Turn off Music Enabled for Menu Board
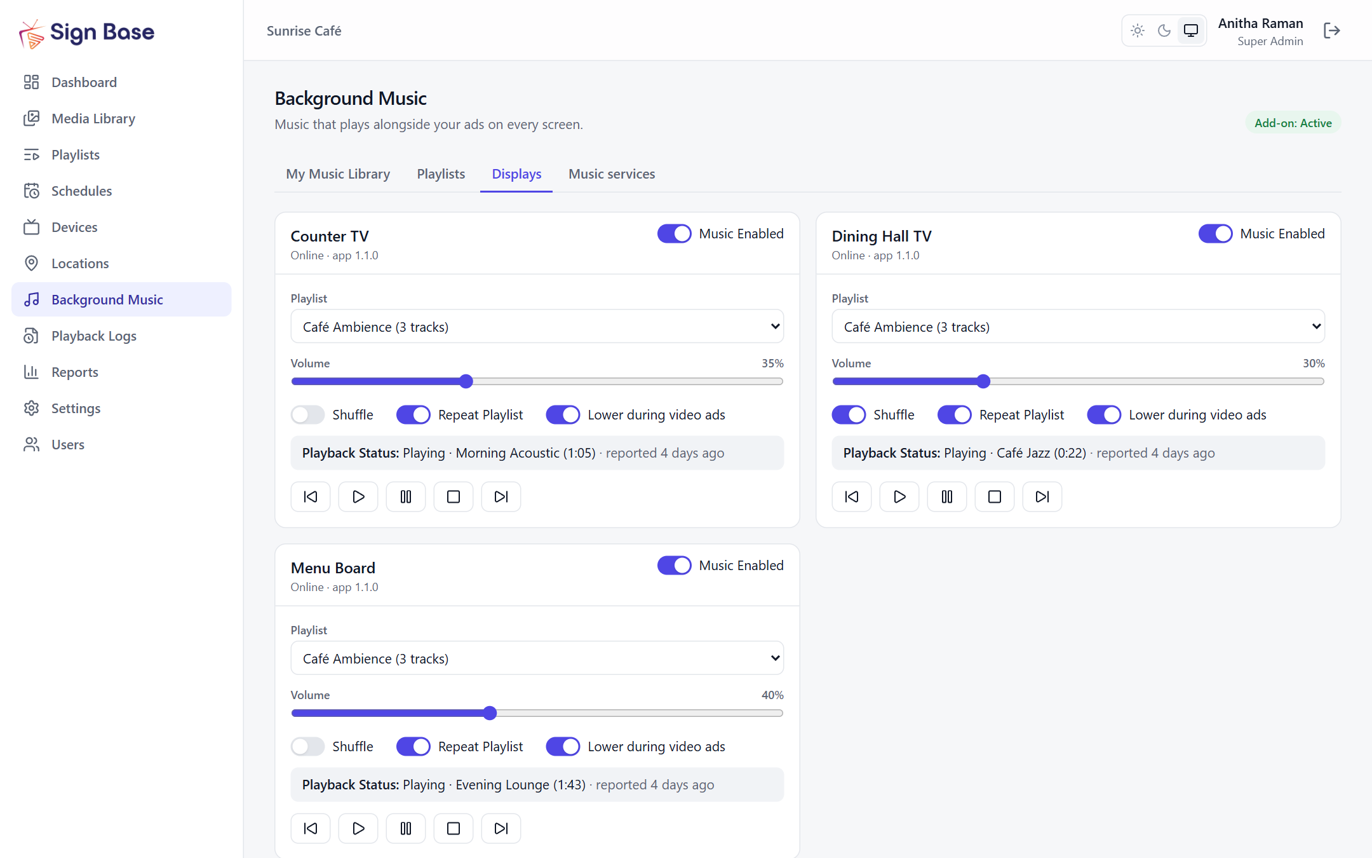 click(x=674, y=566)
